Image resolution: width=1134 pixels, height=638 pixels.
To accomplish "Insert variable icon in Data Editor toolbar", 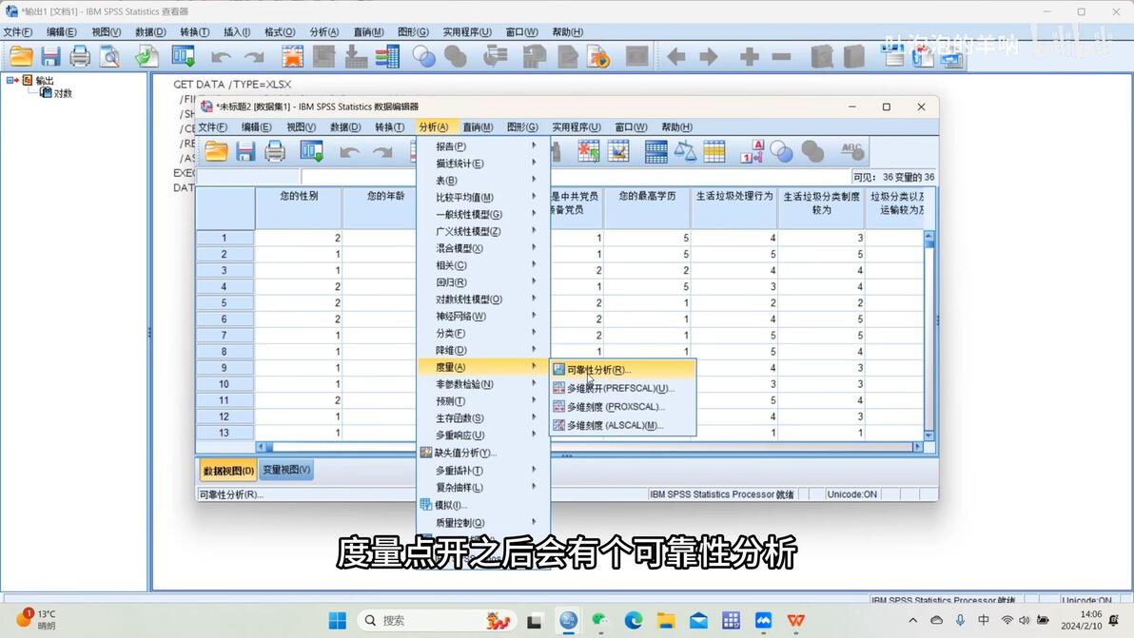I will tap(618, 151).
